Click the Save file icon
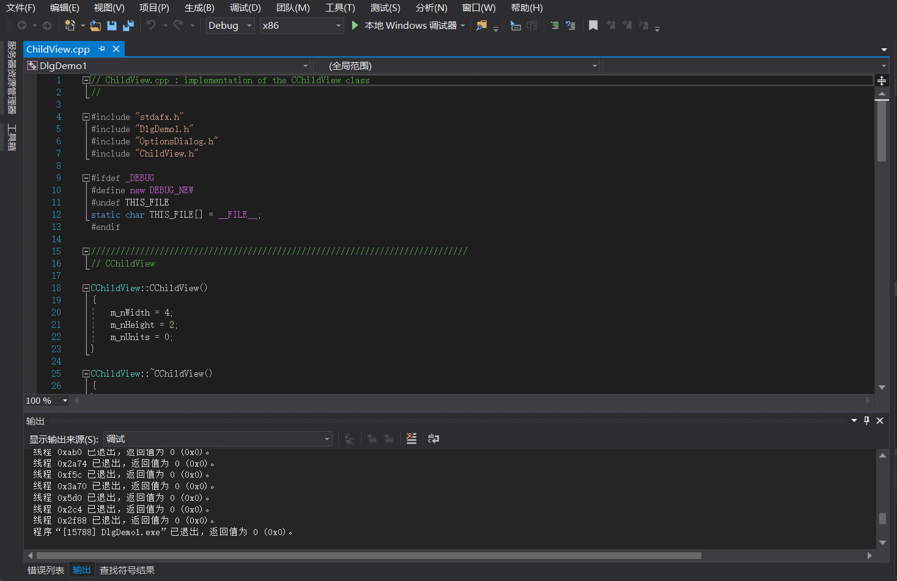Image resolution: width=897 pixels, height=581 pixels. [112, 26]
